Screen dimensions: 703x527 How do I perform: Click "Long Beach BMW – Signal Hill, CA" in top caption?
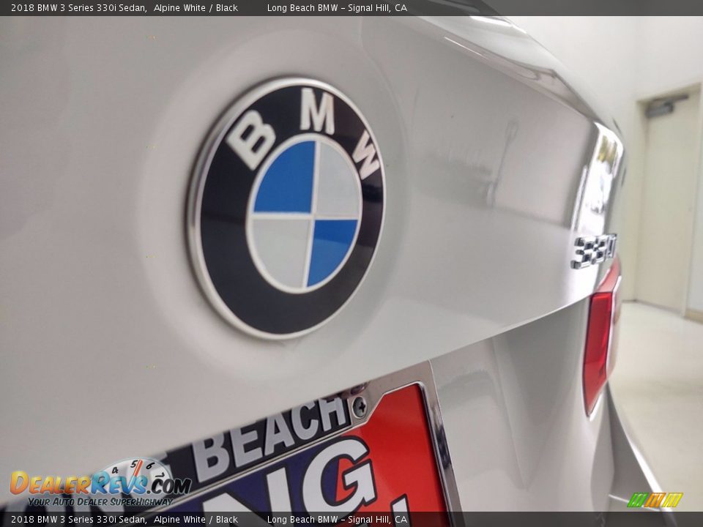(x=337, y=7)
